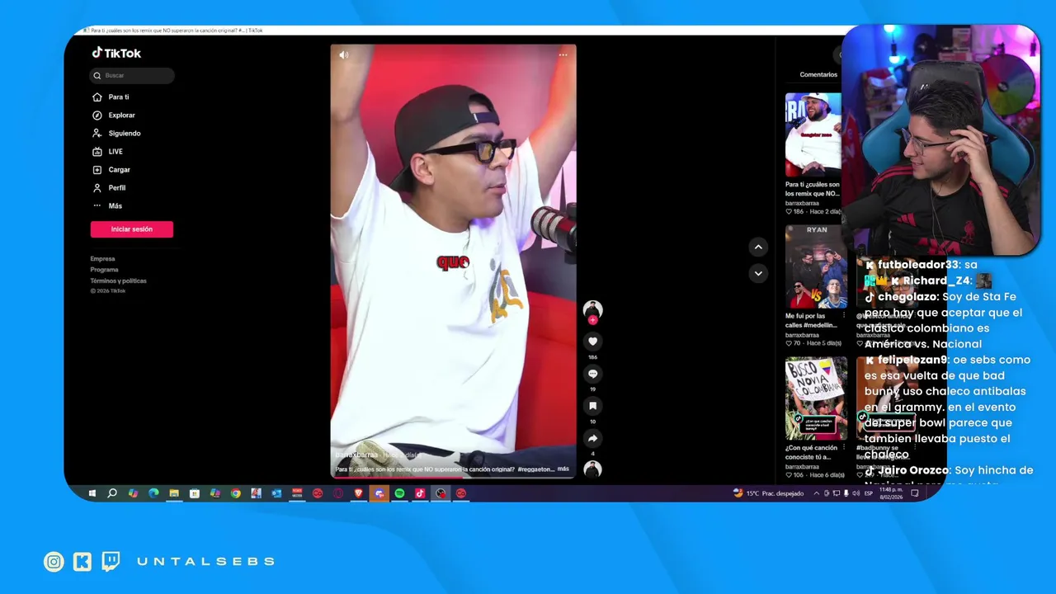Open Microsoft Store from the taskbar
The image size is (1056, 594).
[x=195, y=493]
